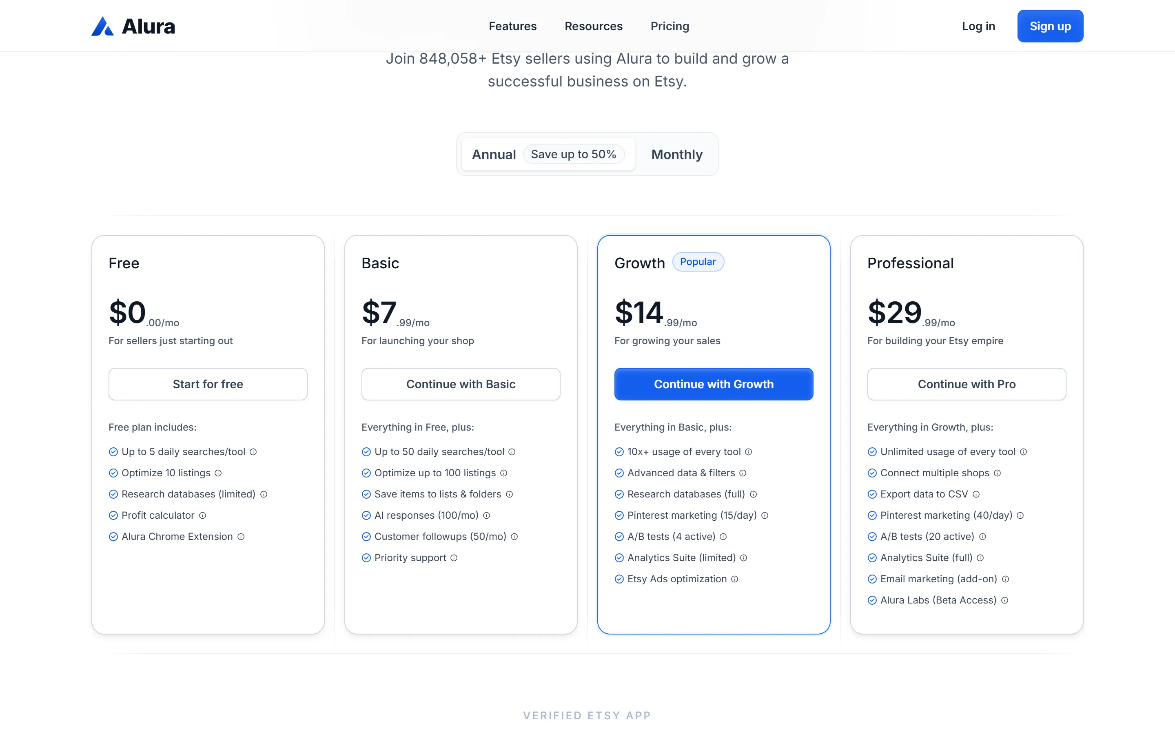Screen dimensions: 1175x734
Task: Show info for Optimize up to 100 listings
Action: coord(504,473)
